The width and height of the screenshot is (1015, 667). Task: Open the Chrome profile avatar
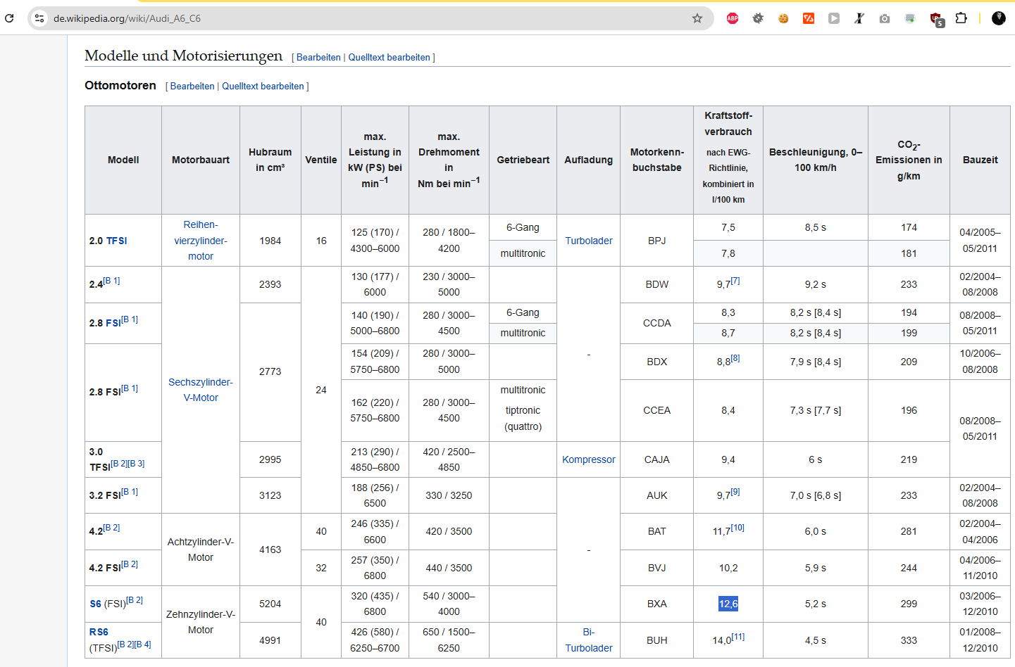999,18
